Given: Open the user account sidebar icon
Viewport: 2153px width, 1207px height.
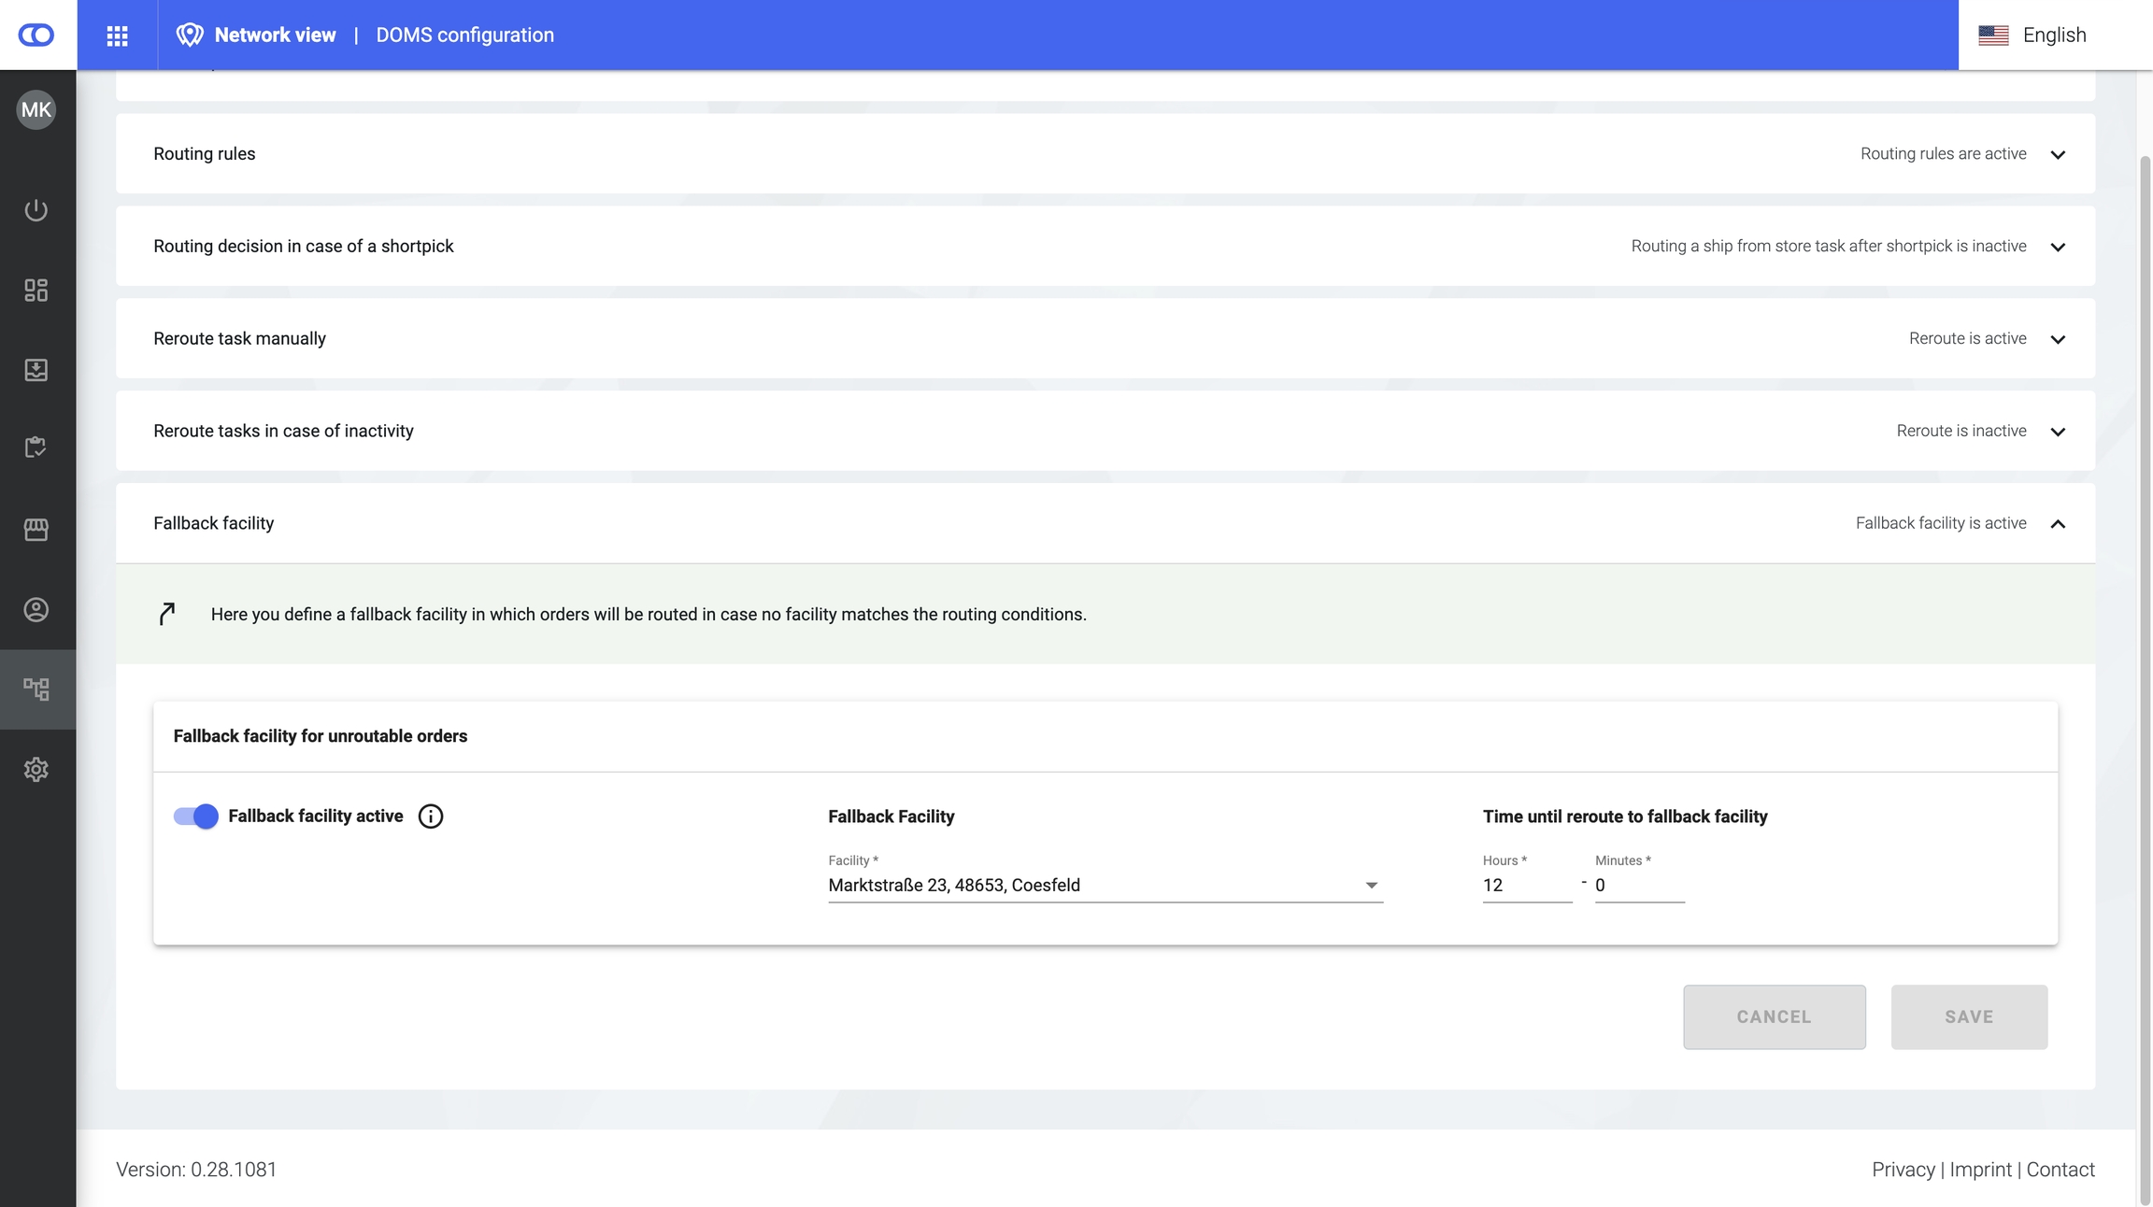Looking at the screenshot, I should pos(36,610).
